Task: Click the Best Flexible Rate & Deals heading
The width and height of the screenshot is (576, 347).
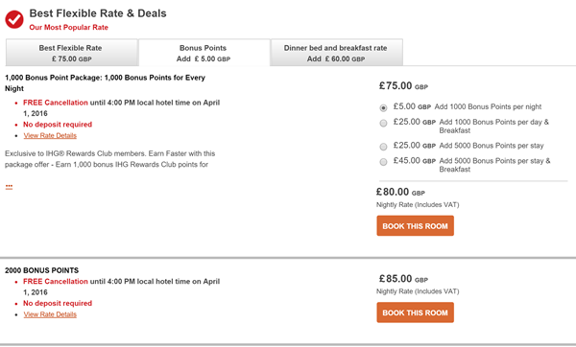Action: coord(98,13)
